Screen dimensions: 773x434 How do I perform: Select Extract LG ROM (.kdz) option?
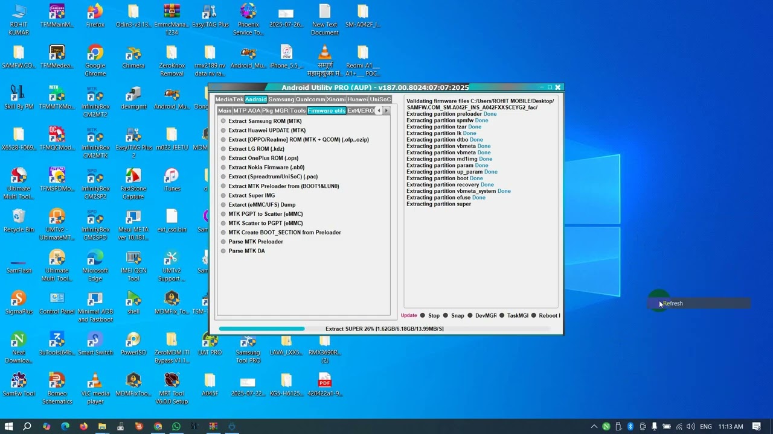(252, 149)
